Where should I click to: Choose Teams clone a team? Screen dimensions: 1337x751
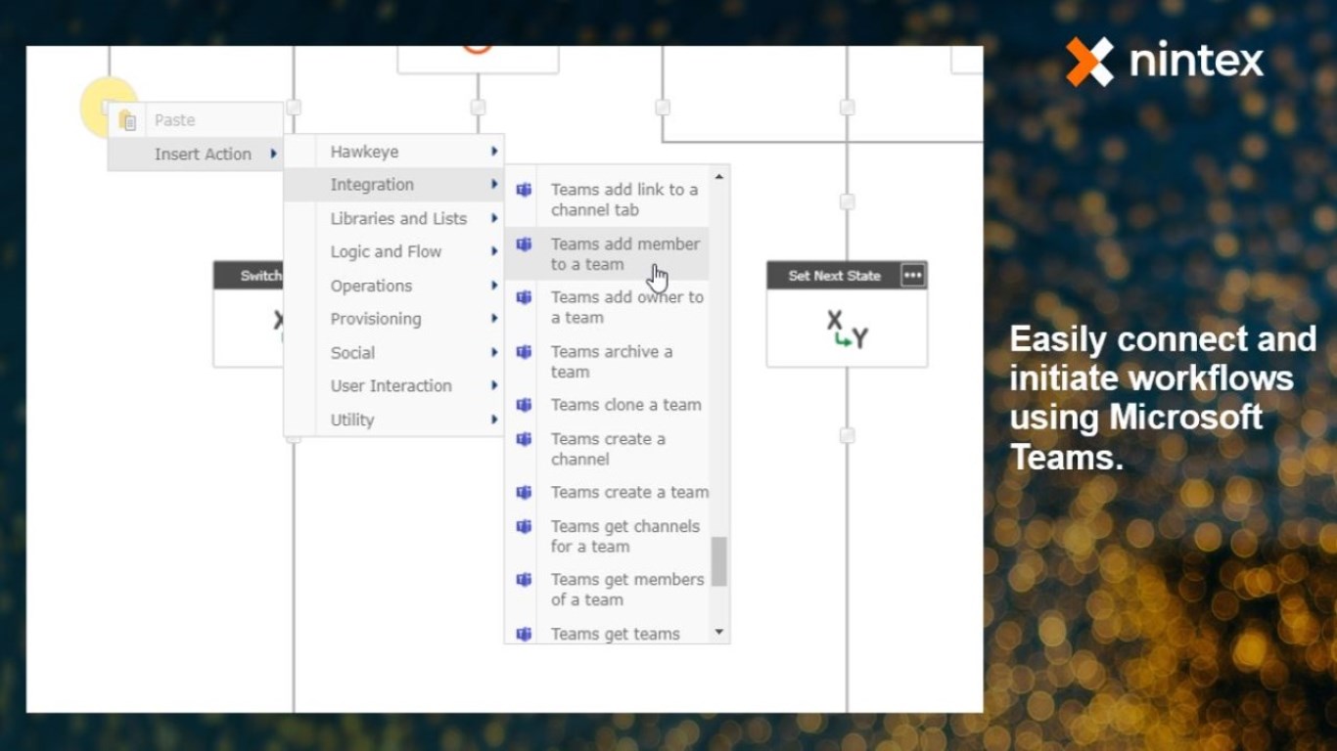click(607, 405)
